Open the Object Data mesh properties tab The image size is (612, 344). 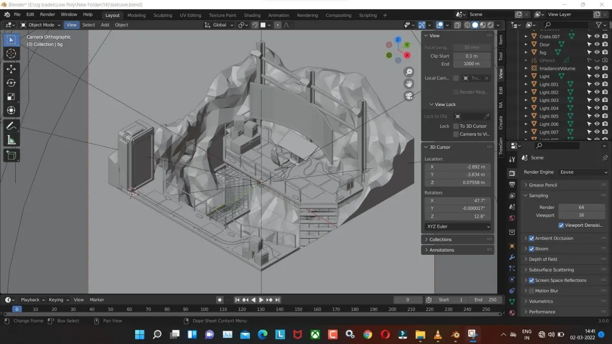512,302
